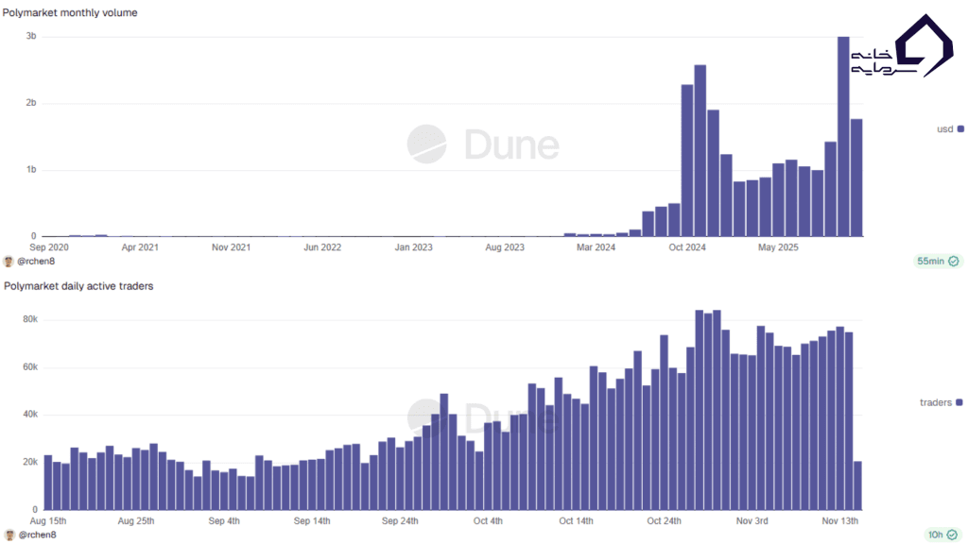Toggle the usd series legend label

point(944,129)
